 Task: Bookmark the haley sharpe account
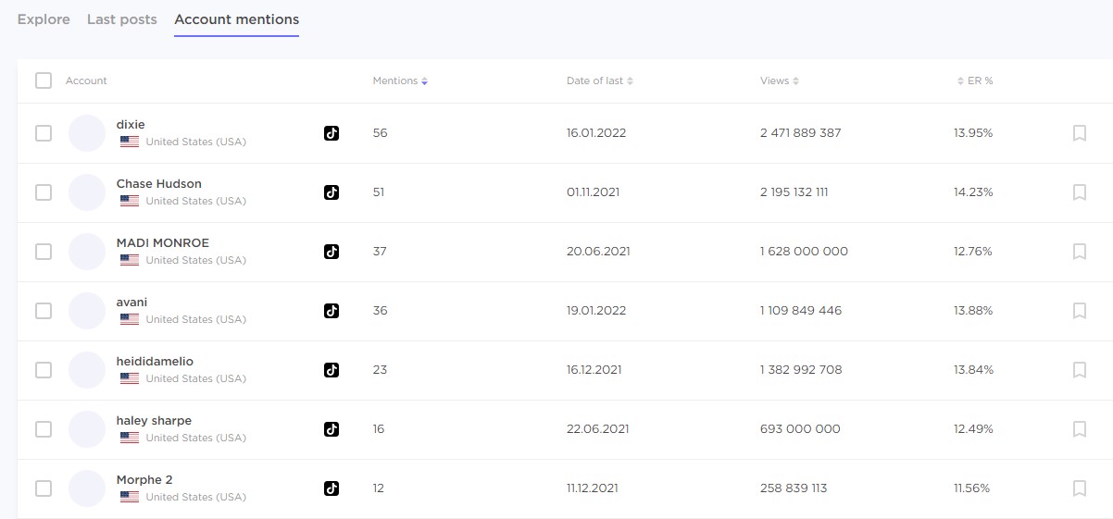pos(1079,429)
